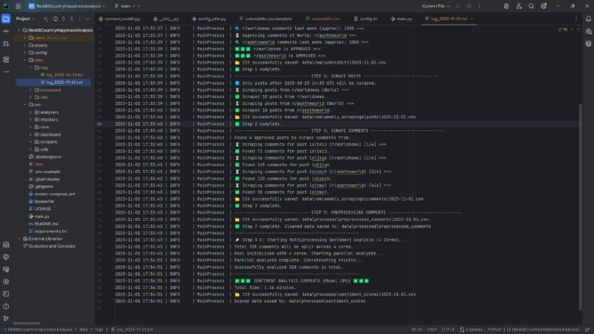
Task: Open the Current File run configuration dropdown
Action: pos(436,6)
